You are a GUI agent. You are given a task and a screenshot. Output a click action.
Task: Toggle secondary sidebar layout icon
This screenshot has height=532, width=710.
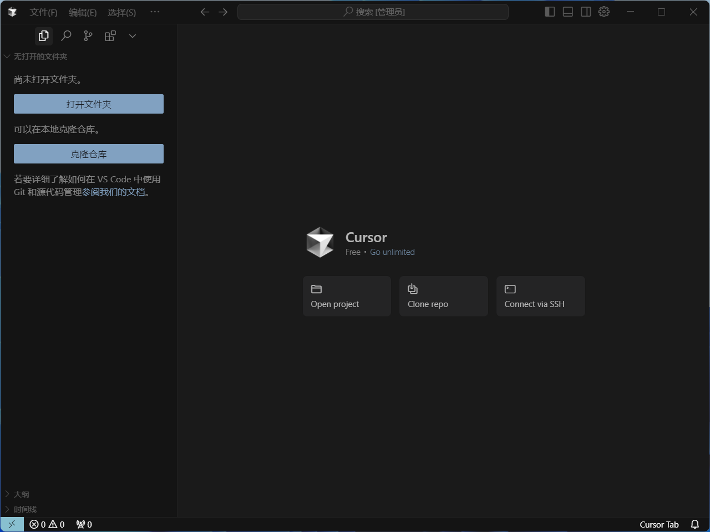586,12
